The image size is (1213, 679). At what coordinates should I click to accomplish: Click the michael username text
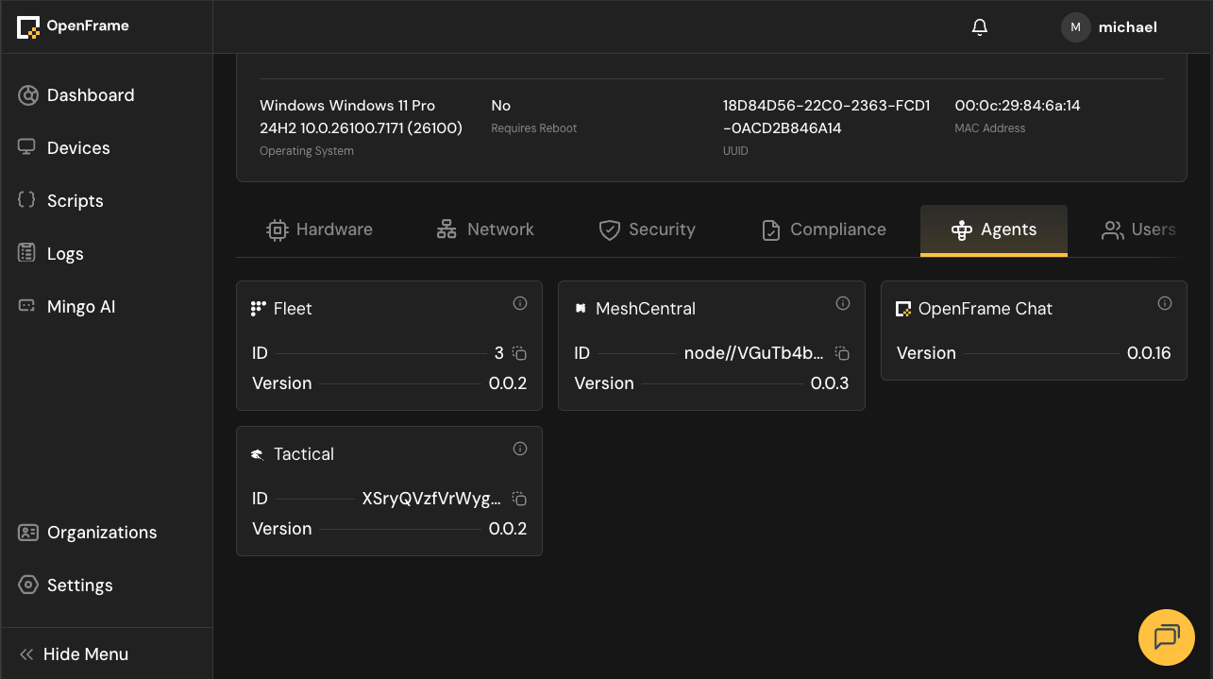click(x=1128, y=27)
